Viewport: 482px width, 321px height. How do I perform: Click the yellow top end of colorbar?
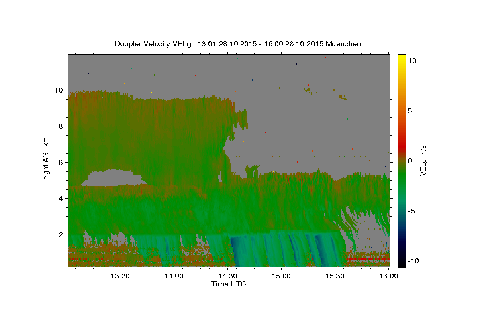[401, 59]
